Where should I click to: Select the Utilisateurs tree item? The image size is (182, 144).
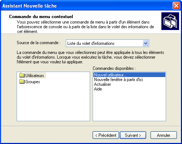coord(35,76)
